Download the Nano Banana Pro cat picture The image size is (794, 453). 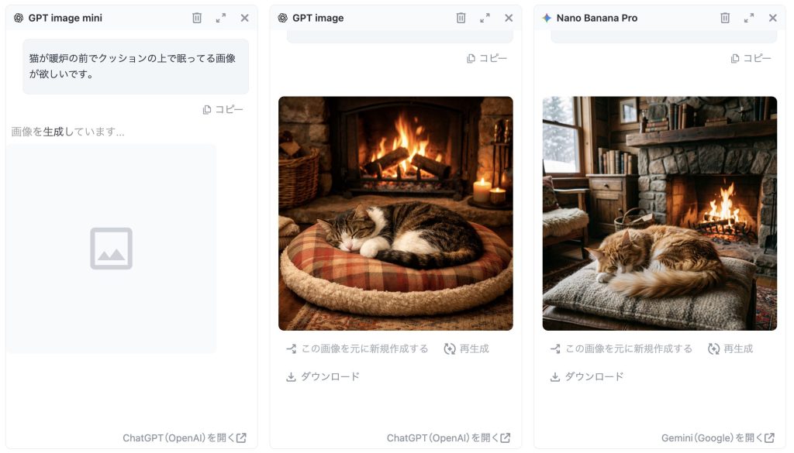(x=586, y=376)
